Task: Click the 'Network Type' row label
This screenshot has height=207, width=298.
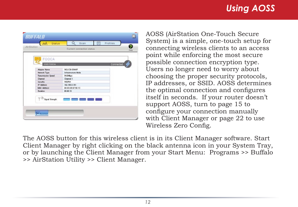Action: 43,73
